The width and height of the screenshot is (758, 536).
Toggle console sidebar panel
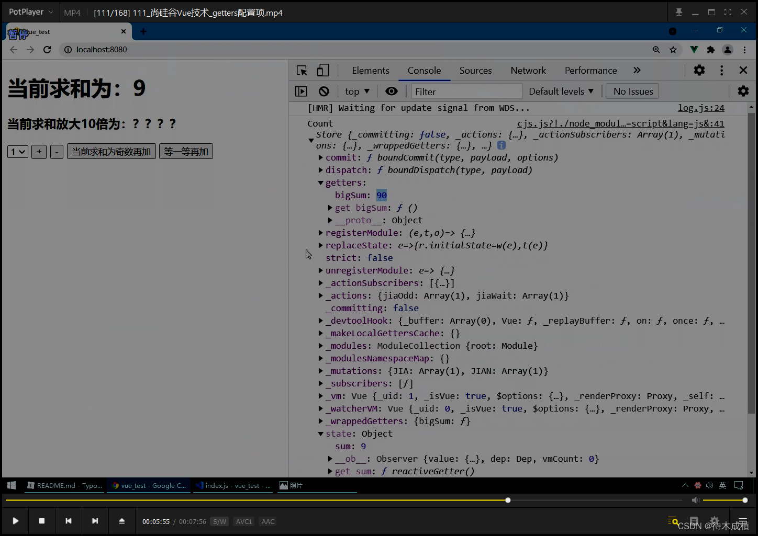[x=301, y=91]
